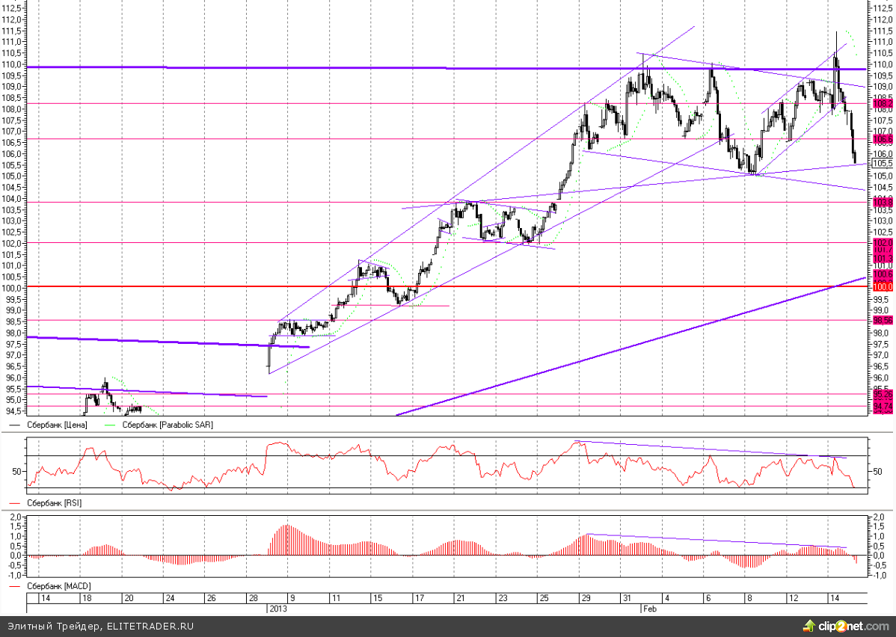896x637 pixels.
Task: Click the Сбербанк [RSI] indicator label
Action: [x=54, y=503]
